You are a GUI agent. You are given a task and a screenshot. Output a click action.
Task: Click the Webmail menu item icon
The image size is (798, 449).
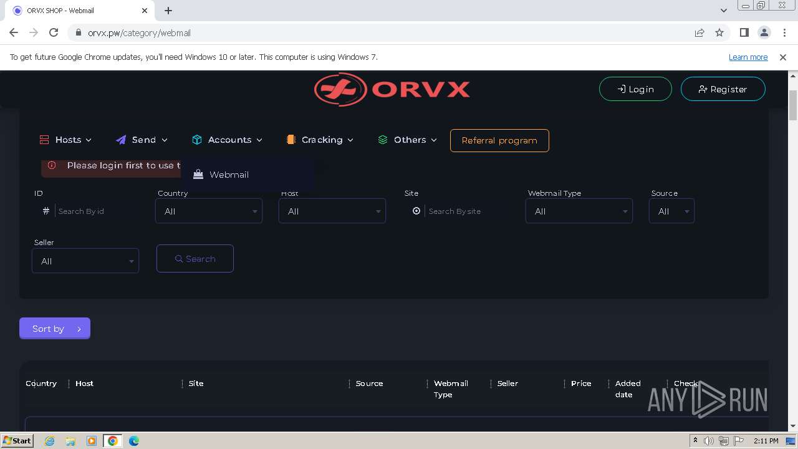click(x=198, y=175)
